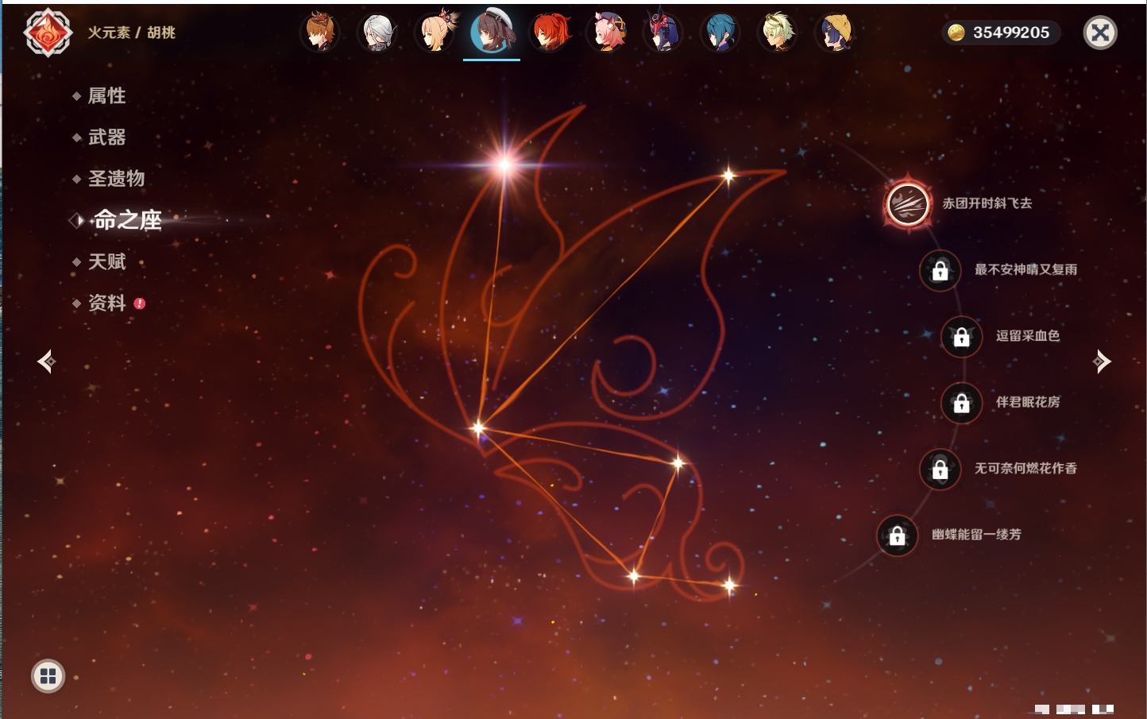Click the bright glowing star in the constellation

[504, 165]
